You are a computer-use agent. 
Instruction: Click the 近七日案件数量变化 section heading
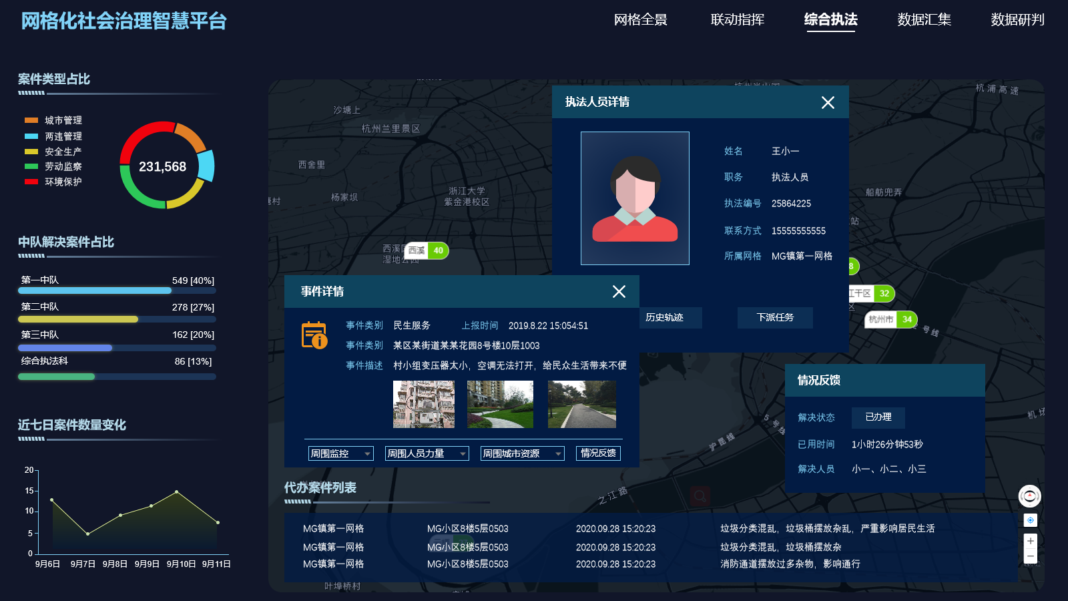click(x=72, y=425)
